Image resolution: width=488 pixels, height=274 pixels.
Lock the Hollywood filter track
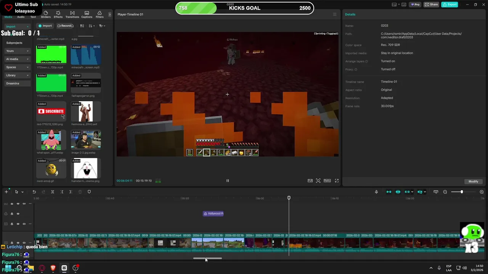(x=12, y=214)
